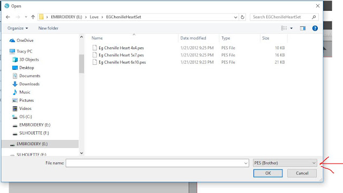
Task: Click the search magnifier icon
Action: (x=314, y=17)
